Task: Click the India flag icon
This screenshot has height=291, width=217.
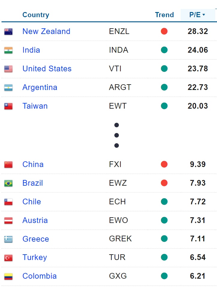Action: (8, 50)
